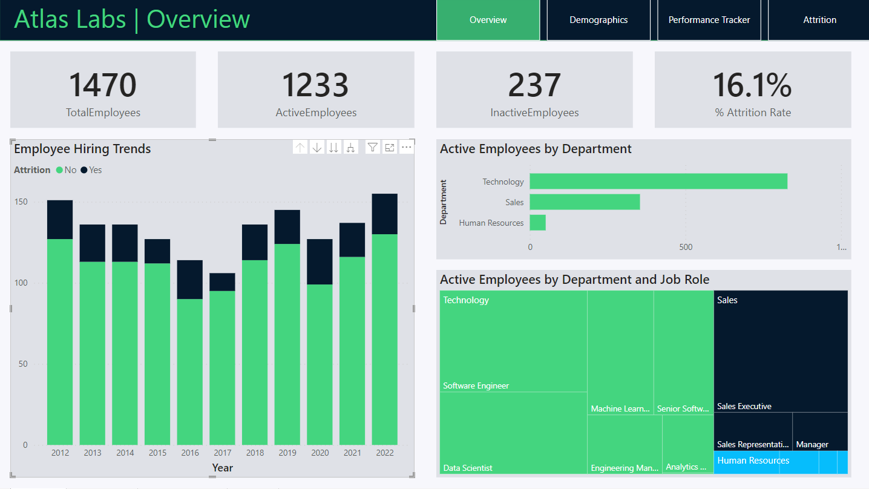Open hiring chart in focus mode
Image resolution: width=869 pixels, height=489 pixels.
[x=390, y=148]
